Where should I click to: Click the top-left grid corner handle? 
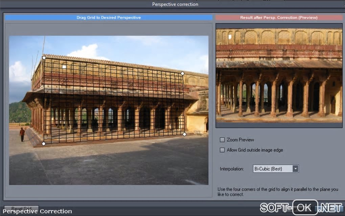pos(44,57)
